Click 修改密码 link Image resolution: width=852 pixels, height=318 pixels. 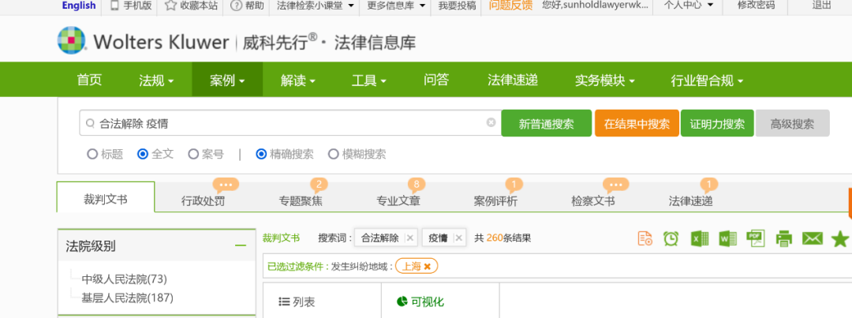coord(756,6)
